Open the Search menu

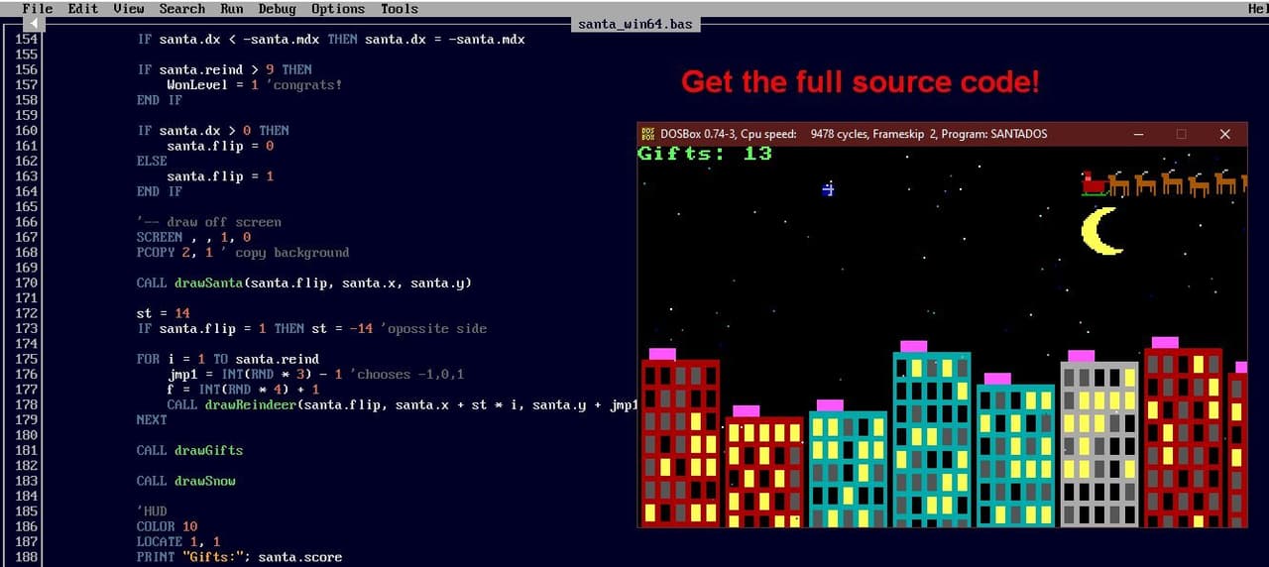(182, 9)
